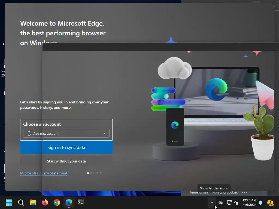Expand the Add new account dropdown
279x209 pixels.
pos(66,133)
